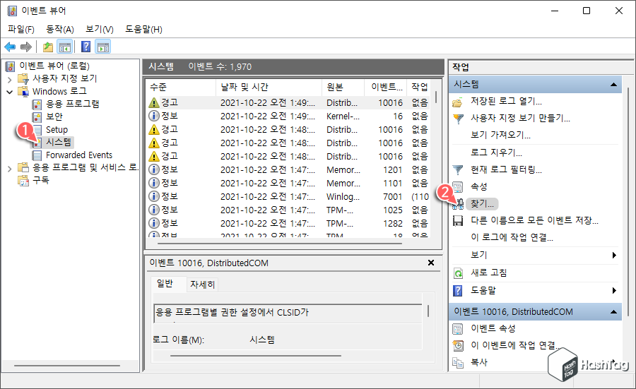Click the green 새로 고침 refresh icon
The image size is (636, 389).
point(457,273)
